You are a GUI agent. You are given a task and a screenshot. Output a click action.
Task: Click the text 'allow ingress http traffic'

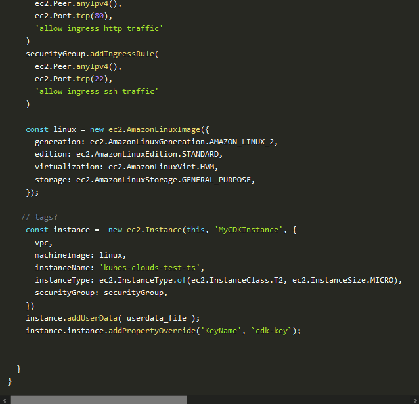99,28
